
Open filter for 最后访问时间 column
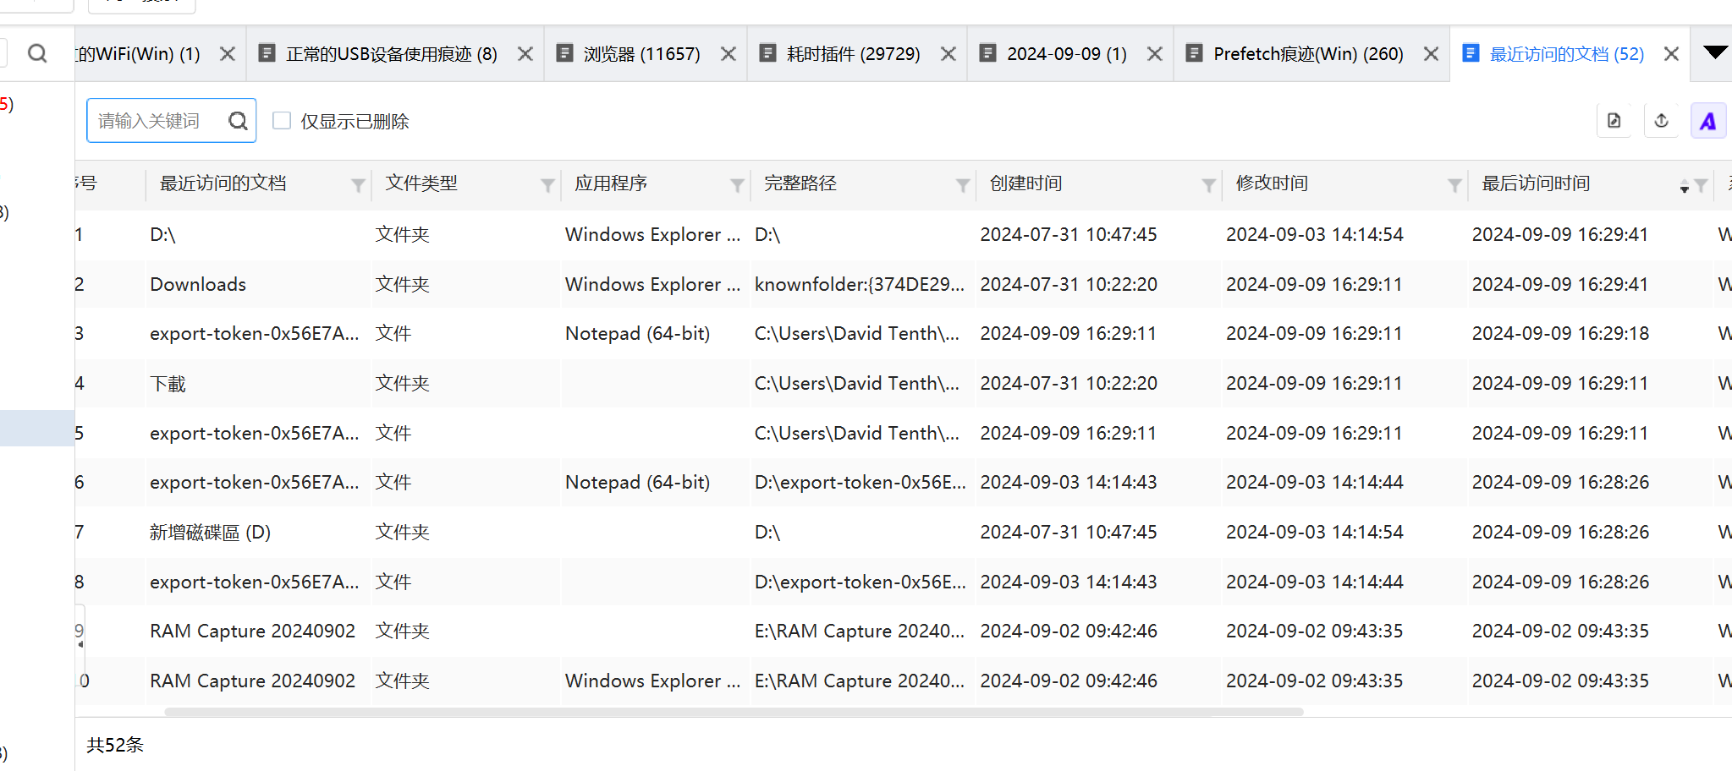point(1701,185)
